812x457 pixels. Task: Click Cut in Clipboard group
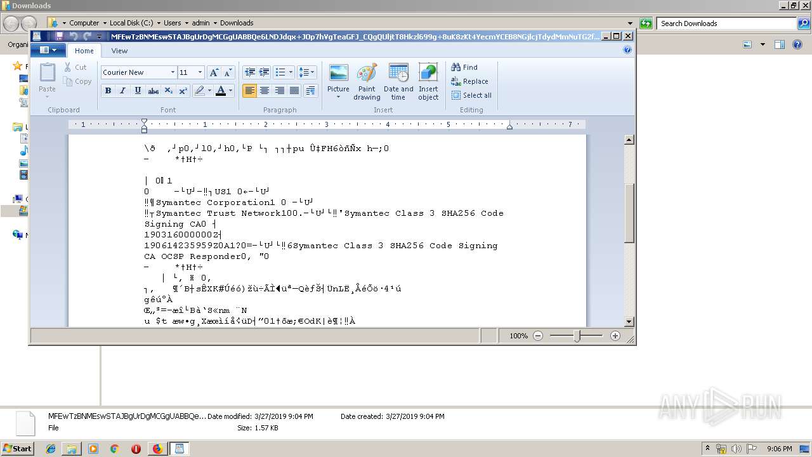(75, 67)
